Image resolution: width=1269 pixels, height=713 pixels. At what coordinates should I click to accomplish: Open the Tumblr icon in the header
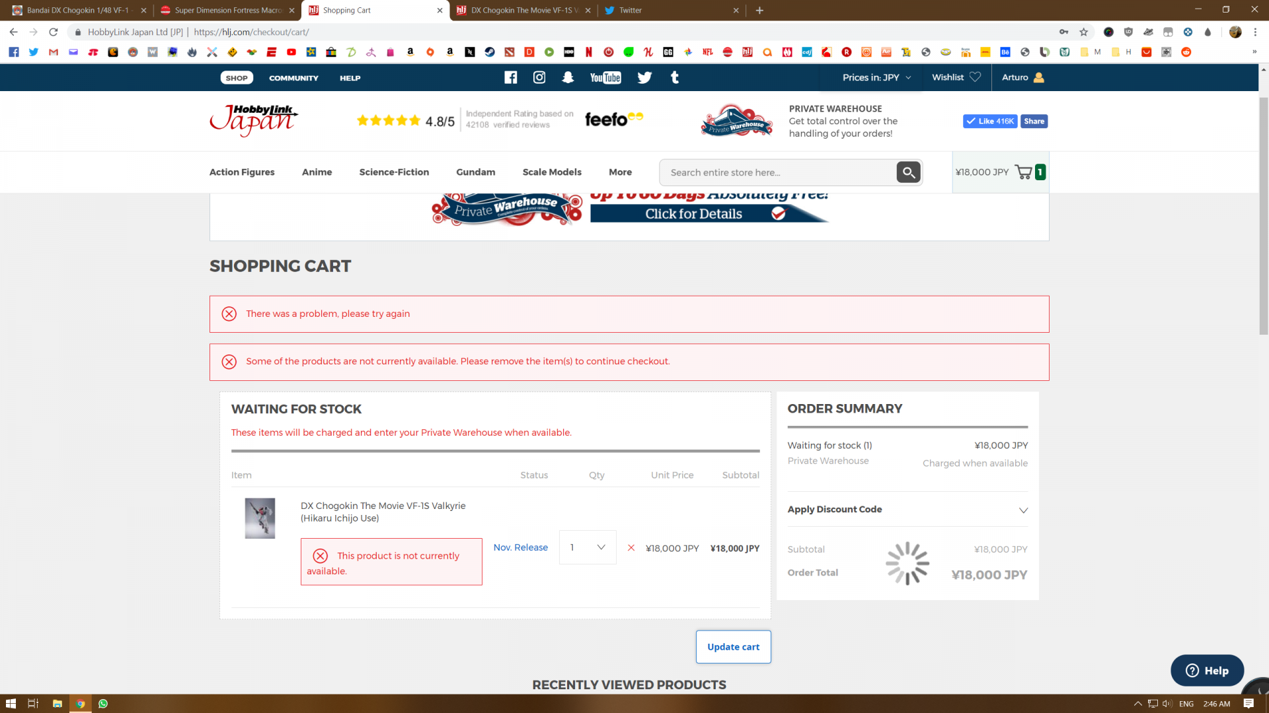(x=675, y=77)
